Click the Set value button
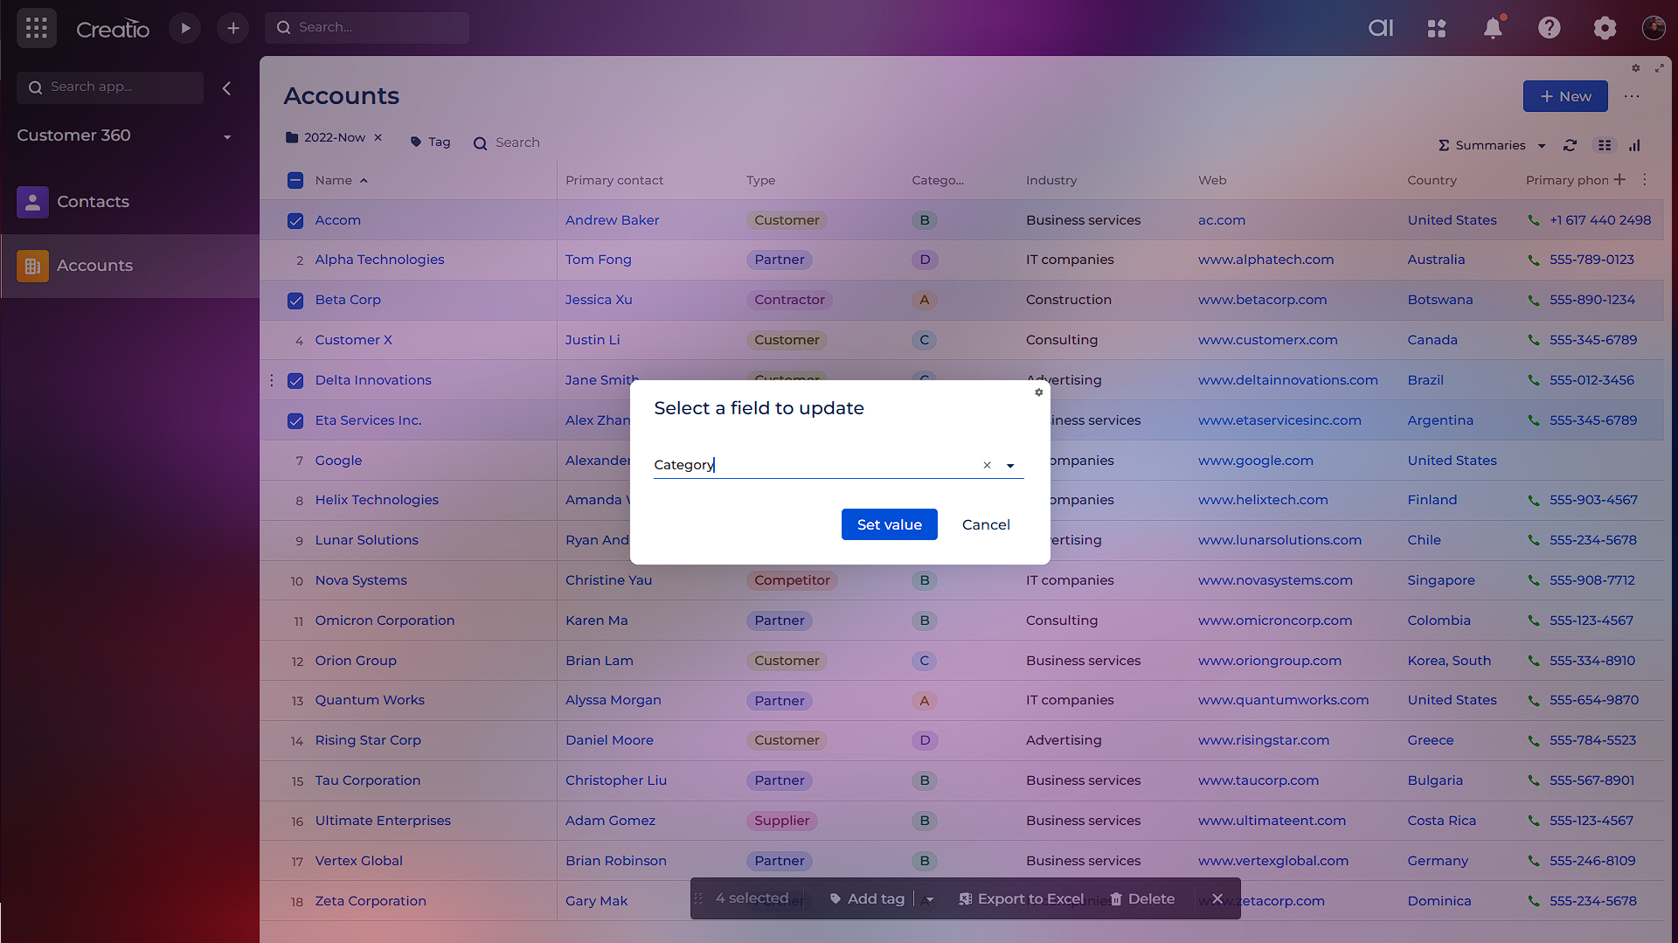The width and height of the screenshot is (1678, 943). click(889, 524)
